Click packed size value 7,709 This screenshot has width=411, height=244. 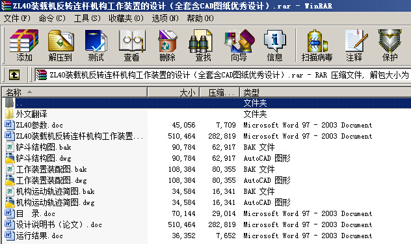point(226,125)
